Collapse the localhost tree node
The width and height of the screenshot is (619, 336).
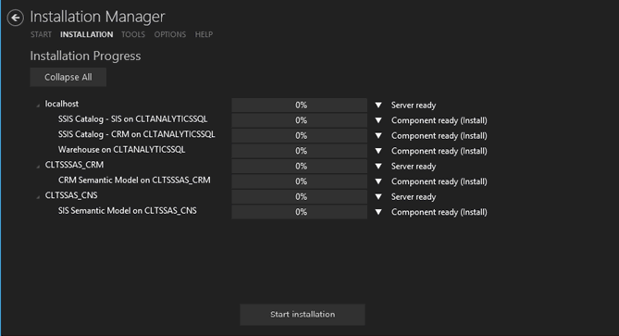pos(38,105)
